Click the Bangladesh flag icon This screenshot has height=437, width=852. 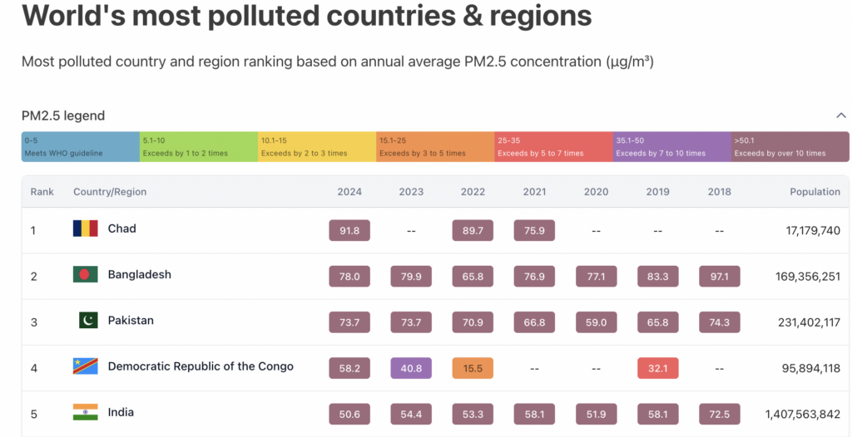tap(86, 274)
